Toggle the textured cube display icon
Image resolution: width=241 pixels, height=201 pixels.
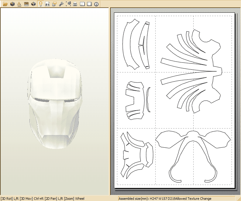[12, 4]
